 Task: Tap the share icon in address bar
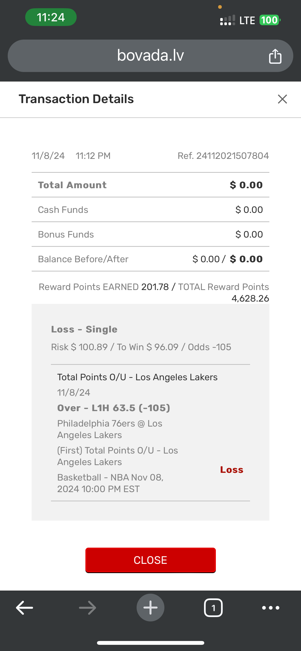coord(275,56)
